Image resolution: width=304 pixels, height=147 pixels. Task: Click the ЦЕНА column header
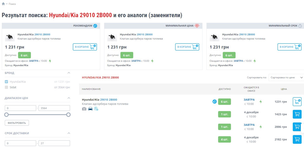tap(284, 89)
